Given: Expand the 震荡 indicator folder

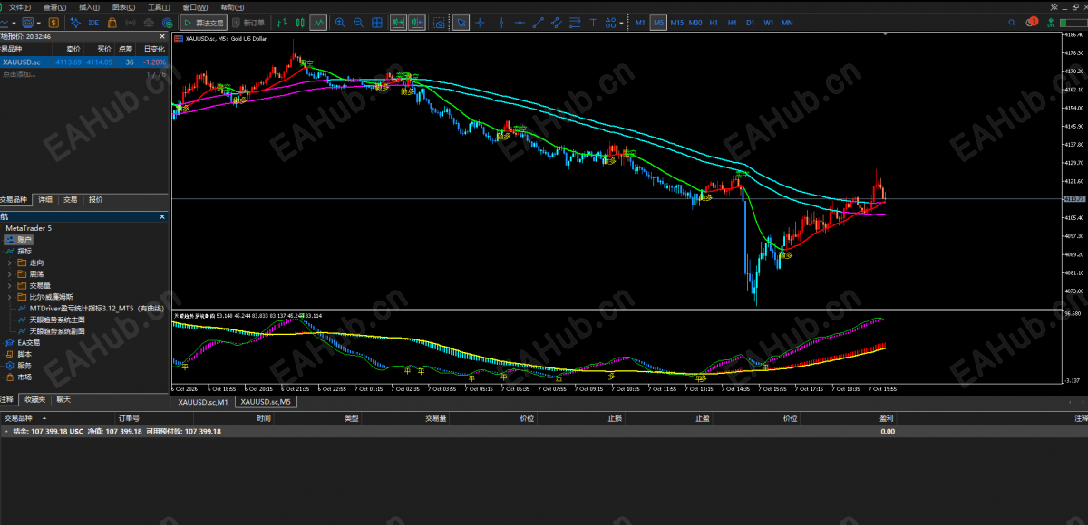Looking at the screenshot, I should 10,274.
